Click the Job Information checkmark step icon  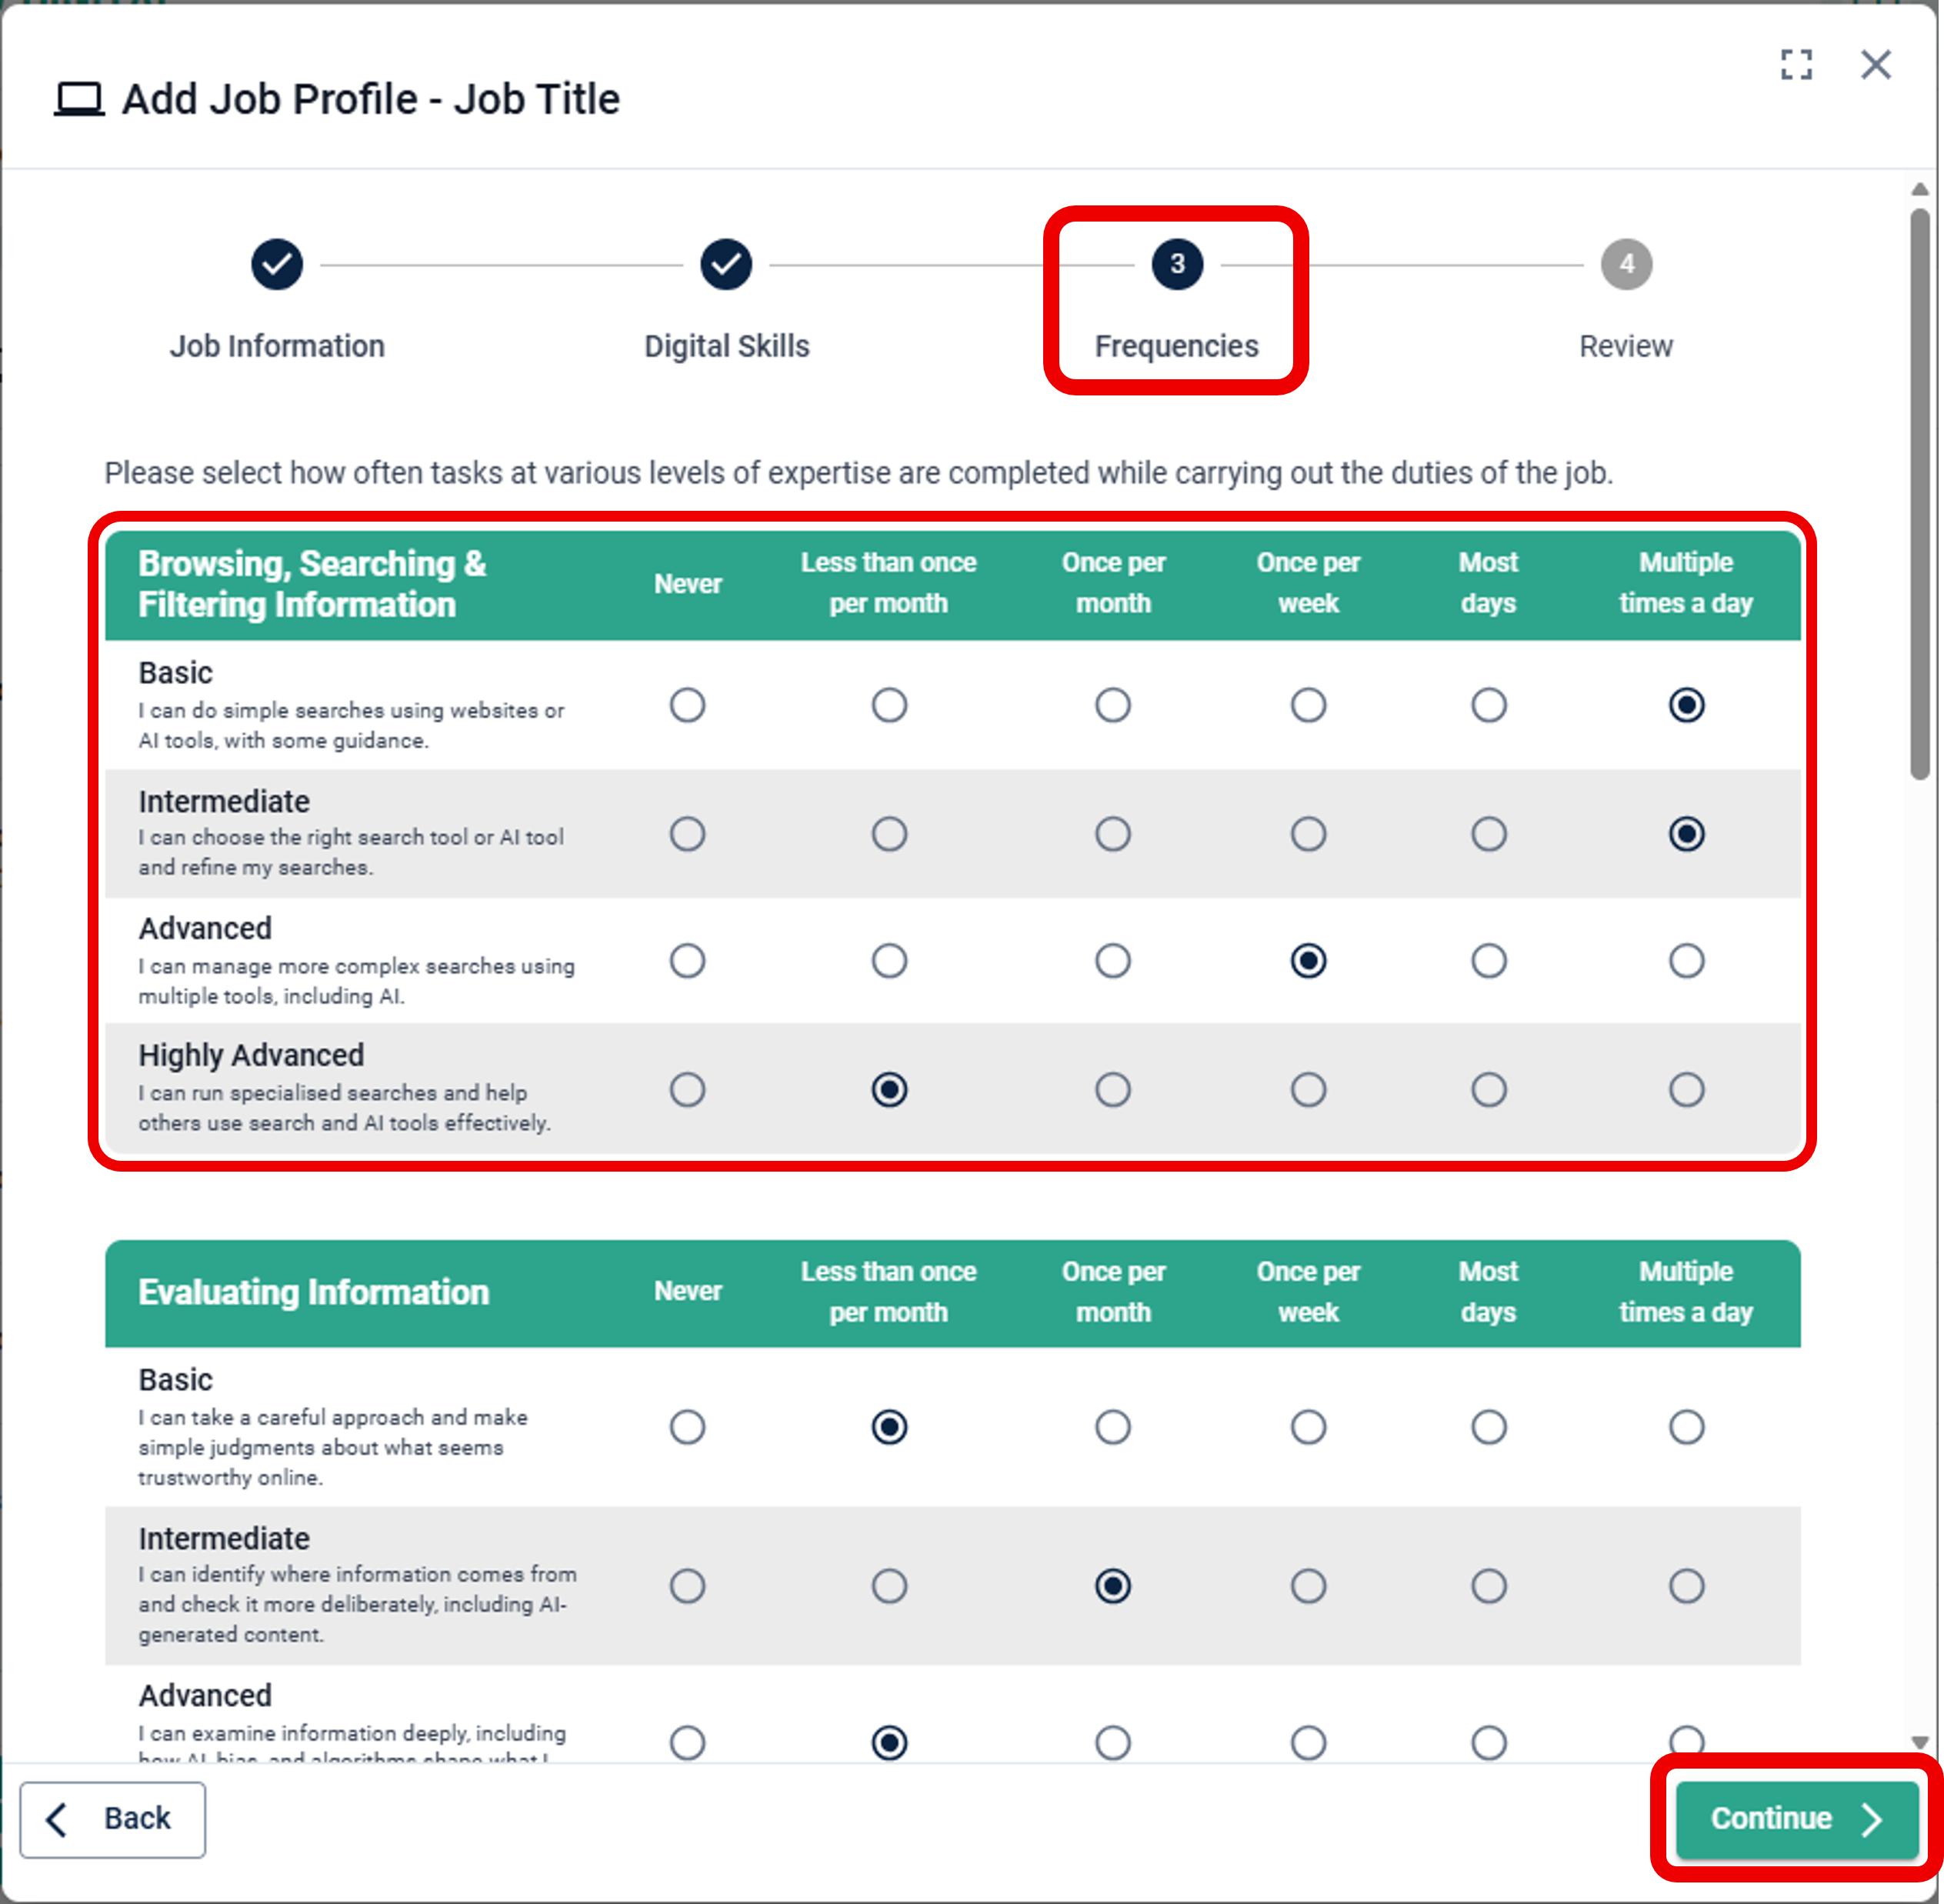point(277,265)
